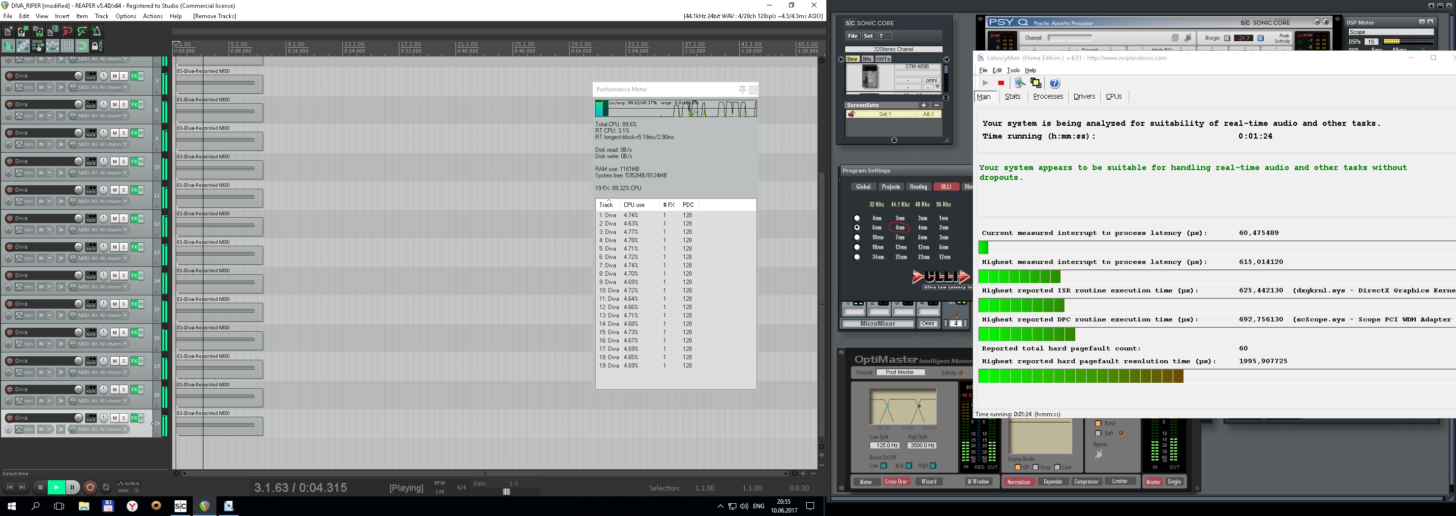Toggle auto-crossfade icon in REAPER toolbar
This screenshot has height=516, width=1456.
tap(8, 46)
